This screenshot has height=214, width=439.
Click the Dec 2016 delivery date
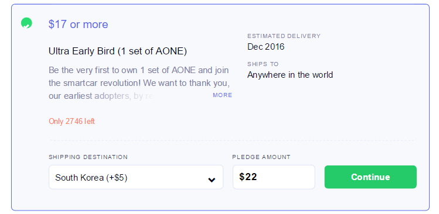266,47
